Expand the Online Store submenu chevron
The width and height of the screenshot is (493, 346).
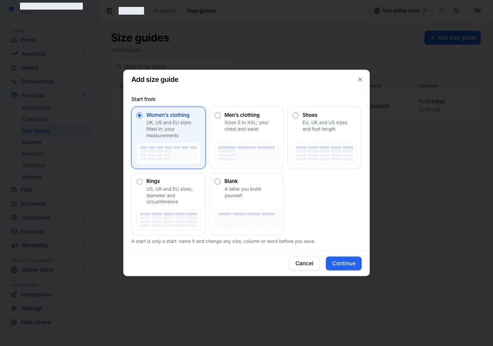84,270
